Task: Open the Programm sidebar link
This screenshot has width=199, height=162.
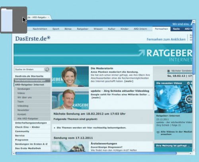Action: (21, 140)
